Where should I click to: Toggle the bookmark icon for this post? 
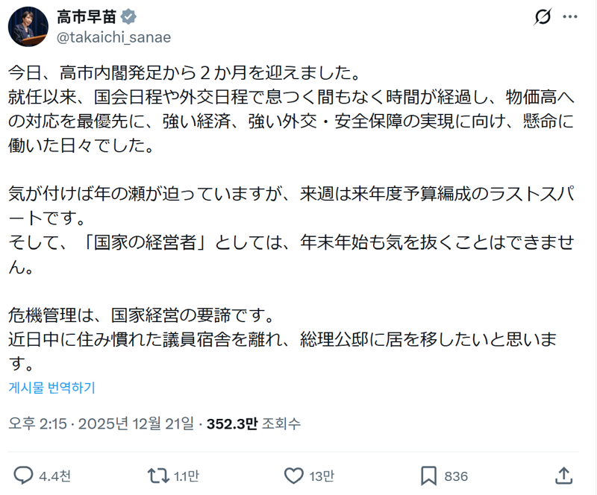tap(428, 476)
